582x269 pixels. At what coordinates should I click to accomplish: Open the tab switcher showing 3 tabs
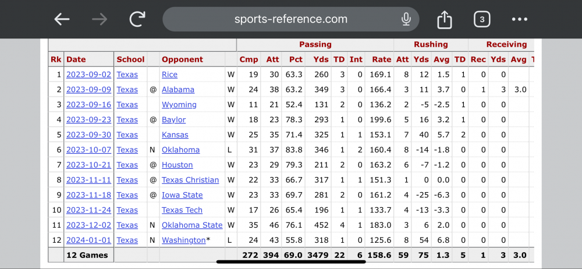point(481,19)
